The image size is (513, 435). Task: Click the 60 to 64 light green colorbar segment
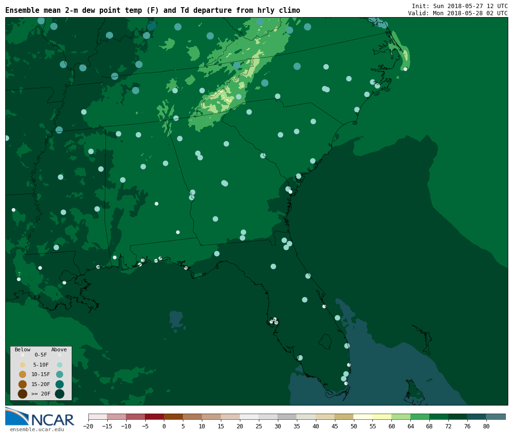pos(401,416)
